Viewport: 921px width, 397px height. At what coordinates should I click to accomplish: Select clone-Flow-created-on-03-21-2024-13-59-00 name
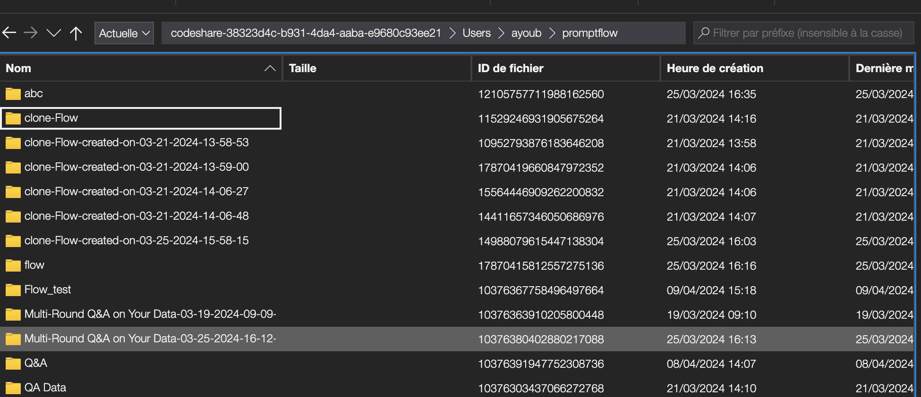pyautogui.click(x=136, y=167)
